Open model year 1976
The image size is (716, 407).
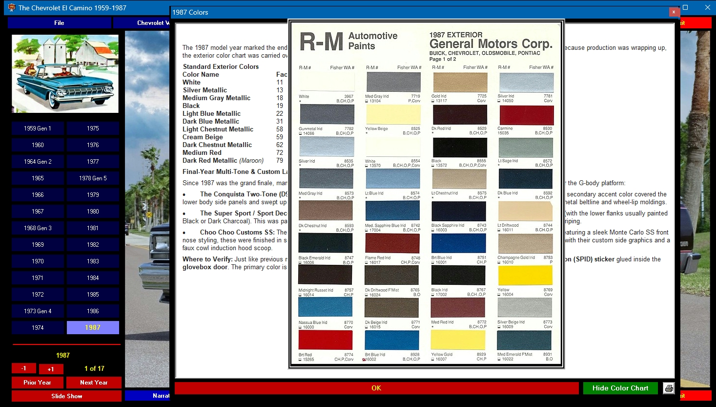(x=93, y=145)
